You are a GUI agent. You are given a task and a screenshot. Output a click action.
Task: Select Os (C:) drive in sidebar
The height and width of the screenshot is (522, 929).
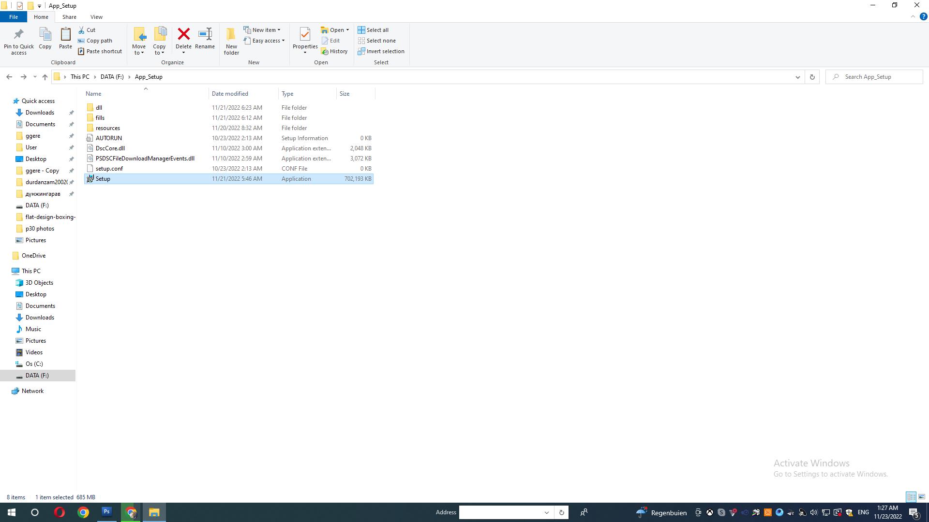coord(34,364)
